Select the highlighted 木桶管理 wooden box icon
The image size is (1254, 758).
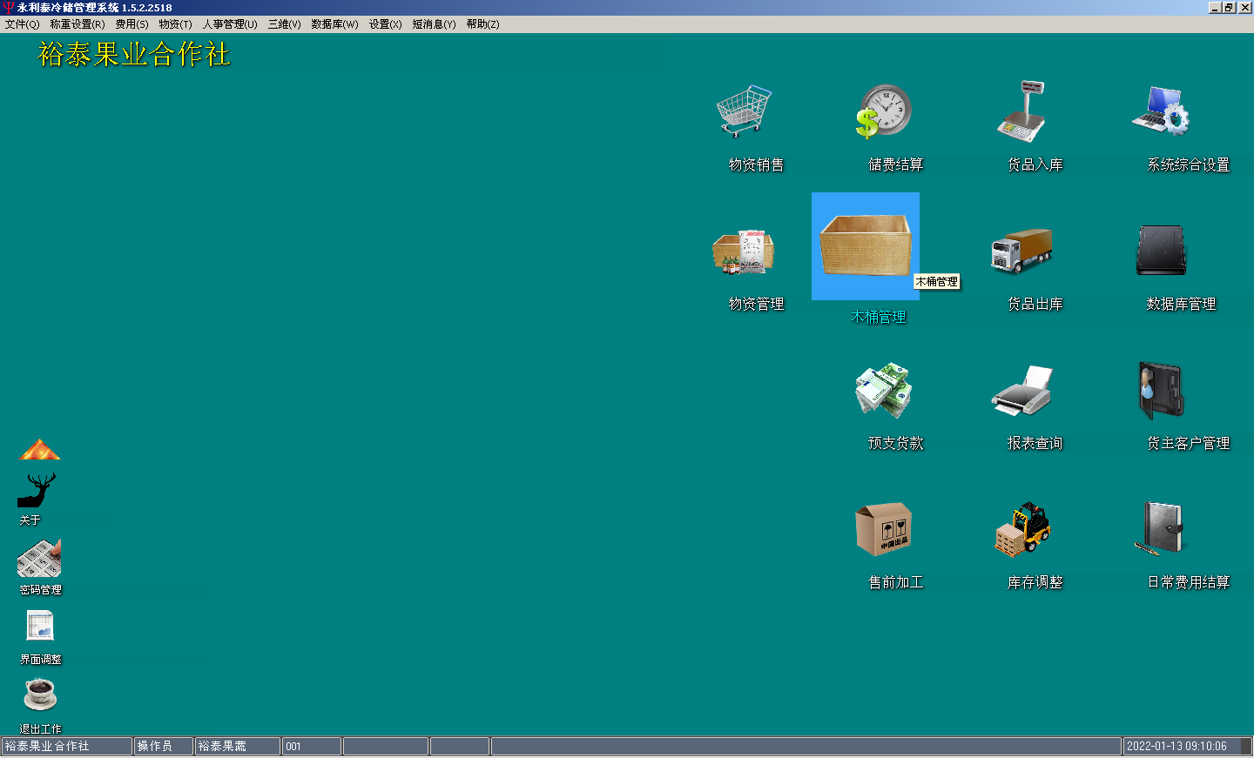pos(865,246)
